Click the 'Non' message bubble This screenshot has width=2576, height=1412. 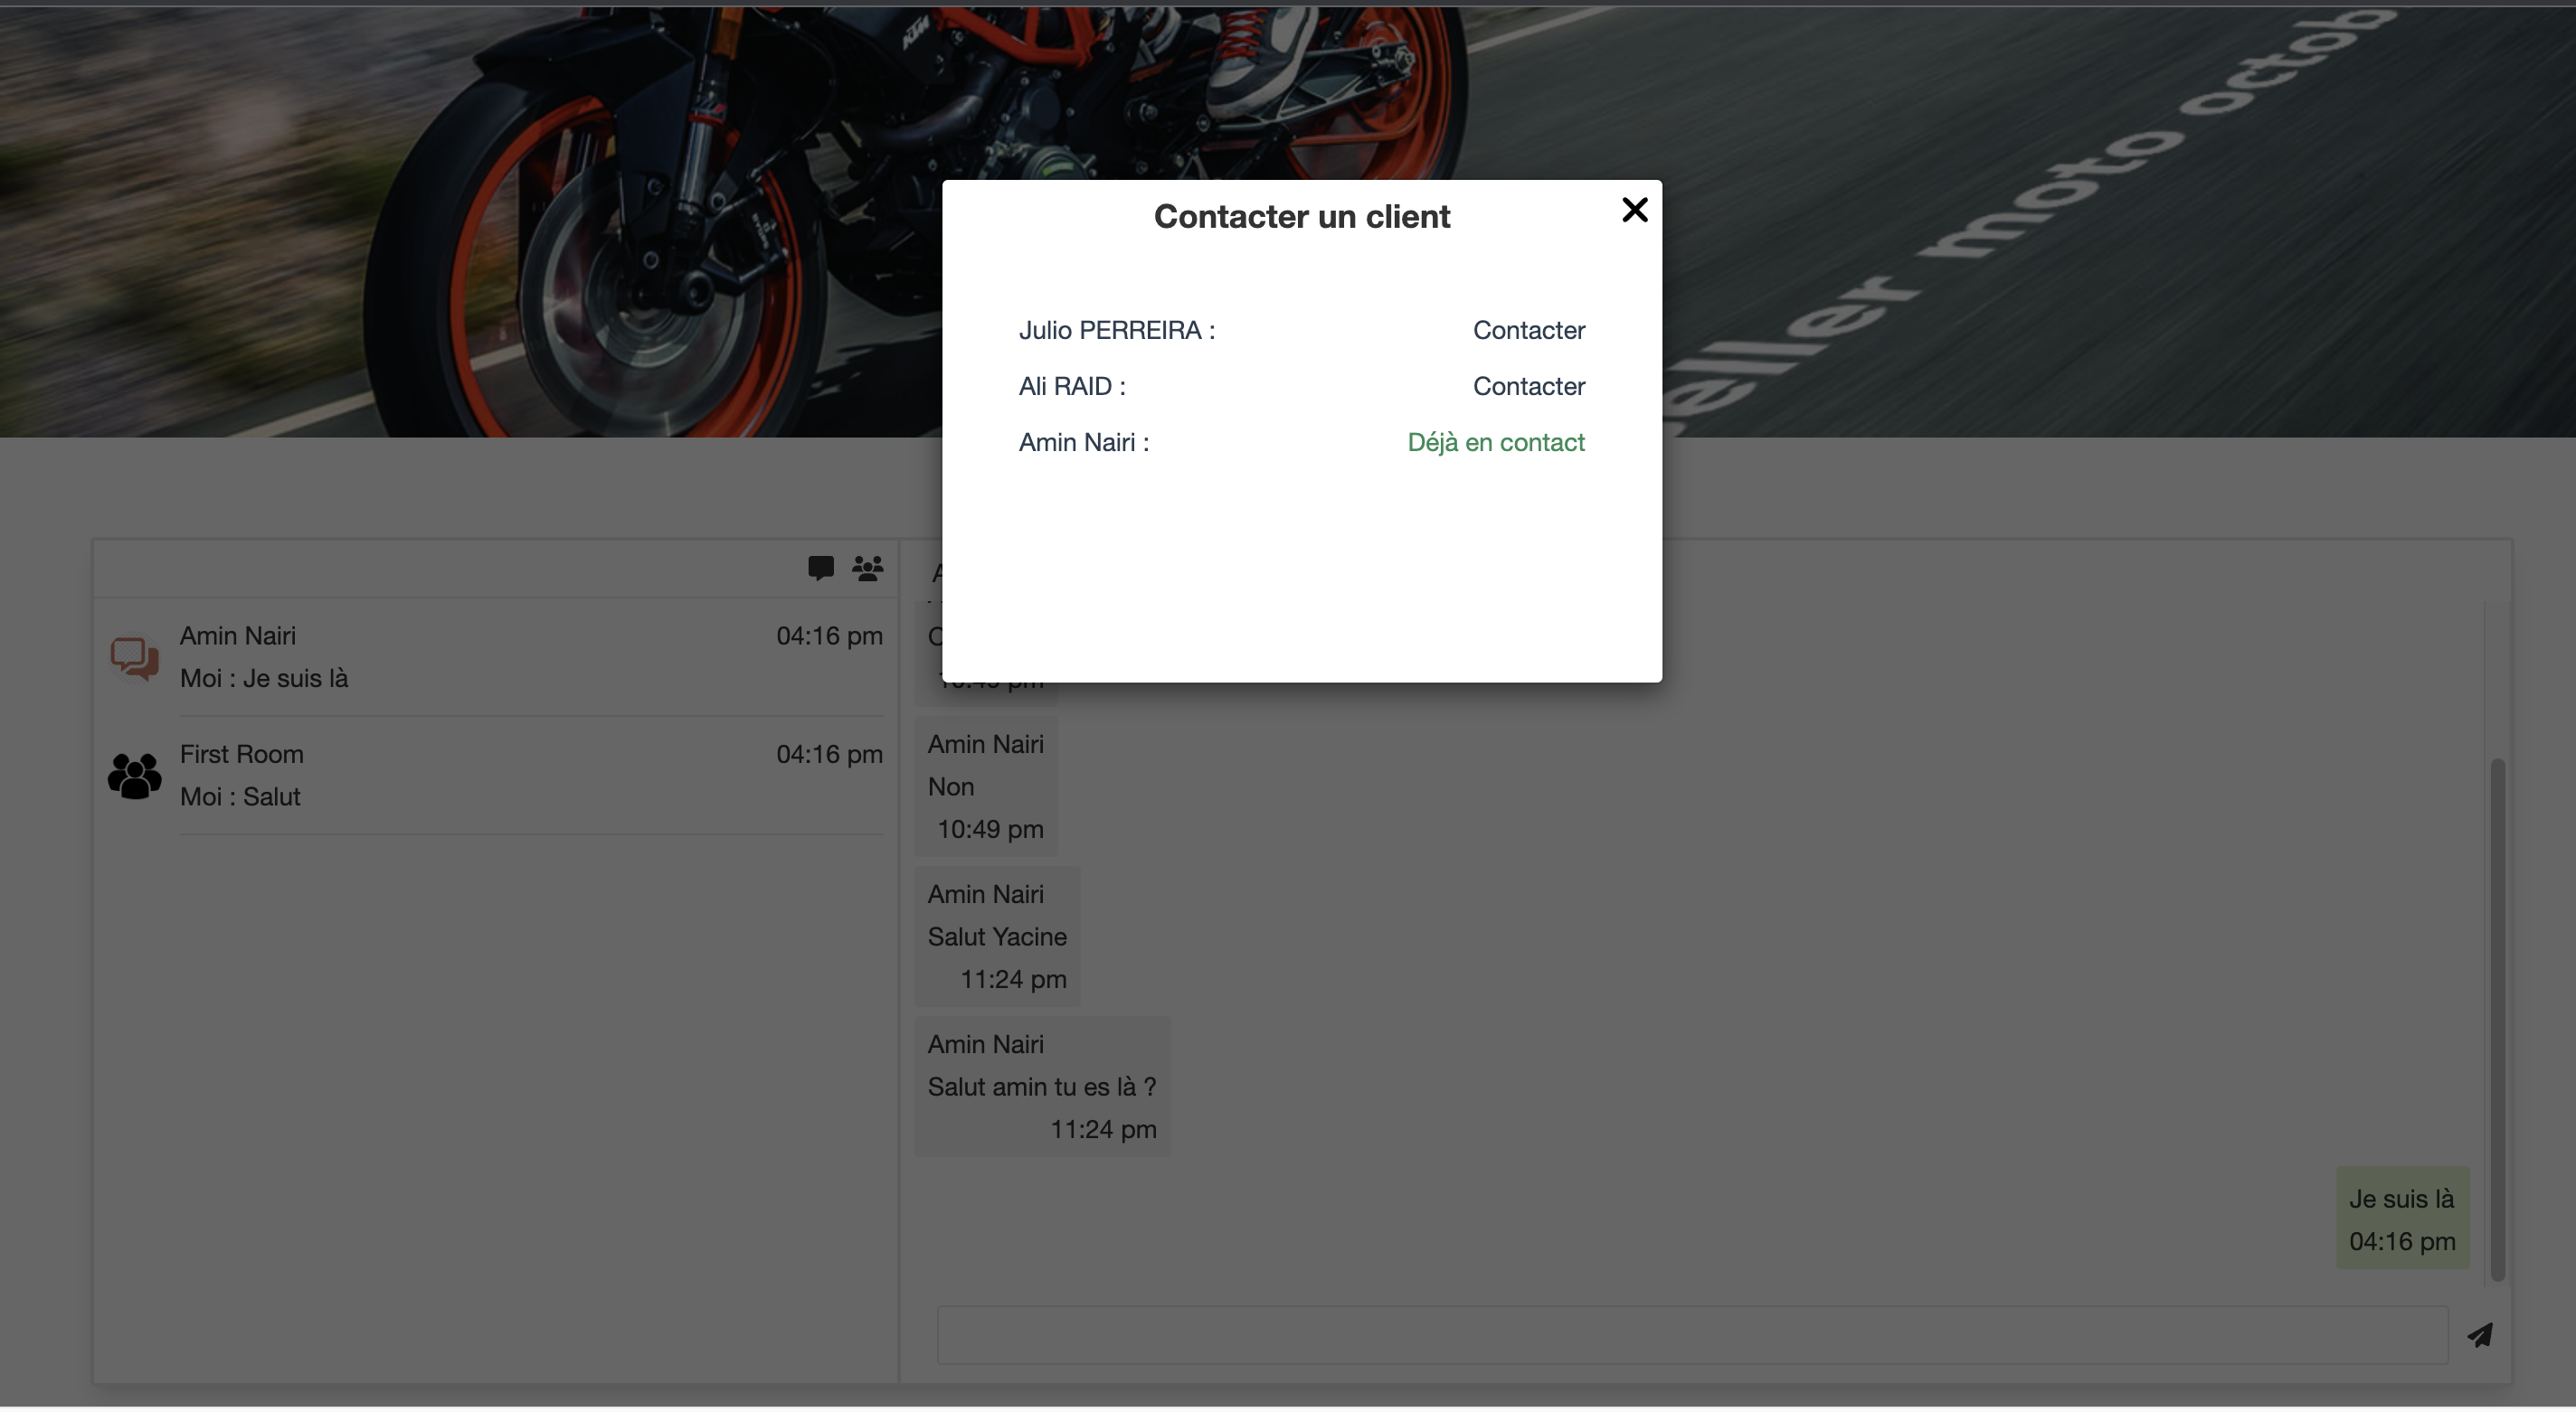click(x=986, y=786)
